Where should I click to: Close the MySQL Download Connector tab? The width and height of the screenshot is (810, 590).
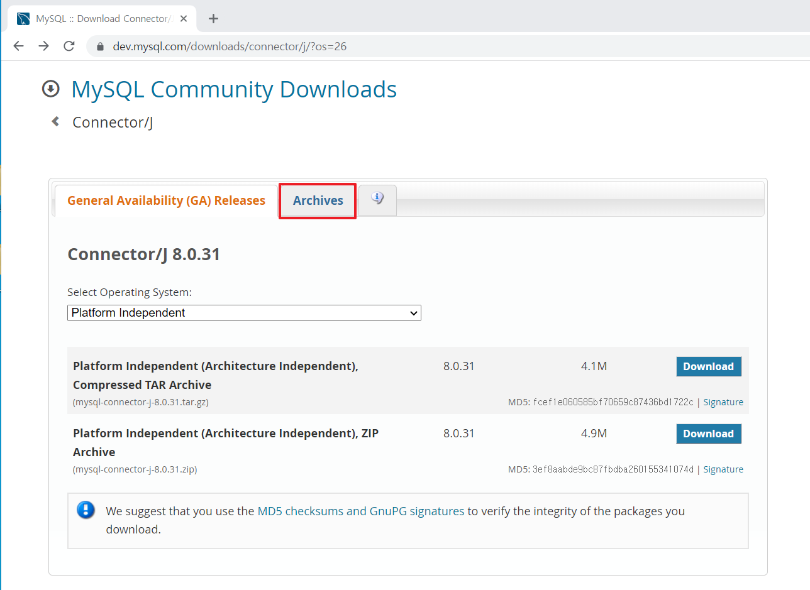(x=184, y=18)
